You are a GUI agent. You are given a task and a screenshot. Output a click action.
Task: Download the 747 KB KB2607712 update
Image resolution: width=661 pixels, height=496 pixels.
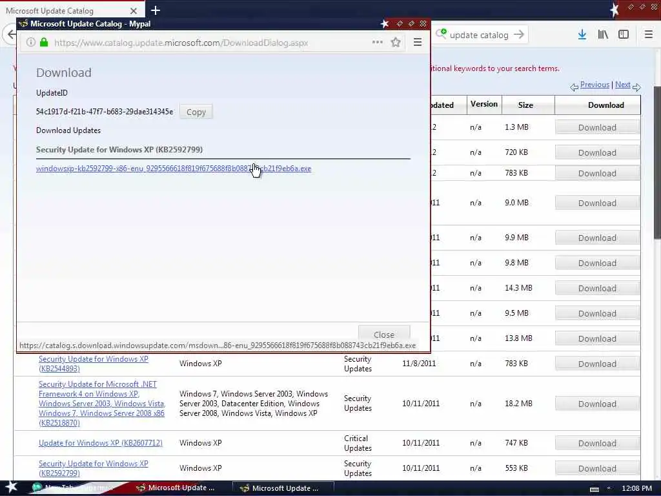click(x=597, y=444)
